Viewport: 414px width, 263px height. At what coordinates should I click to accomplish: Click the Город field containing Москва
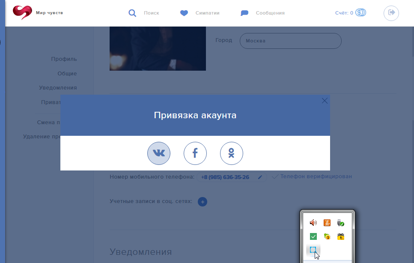point(291,41)
